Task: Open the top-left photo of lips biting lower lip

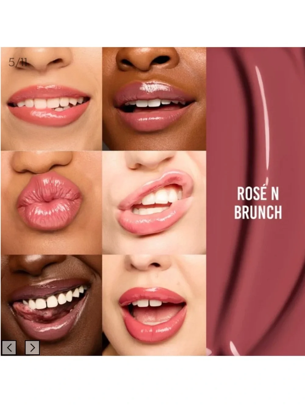Action: (51, 99)
